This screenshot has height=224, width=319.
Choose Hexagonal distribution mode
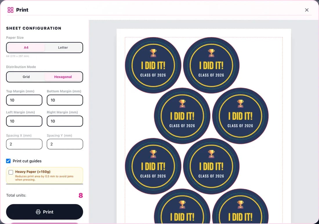pos(63,77)
